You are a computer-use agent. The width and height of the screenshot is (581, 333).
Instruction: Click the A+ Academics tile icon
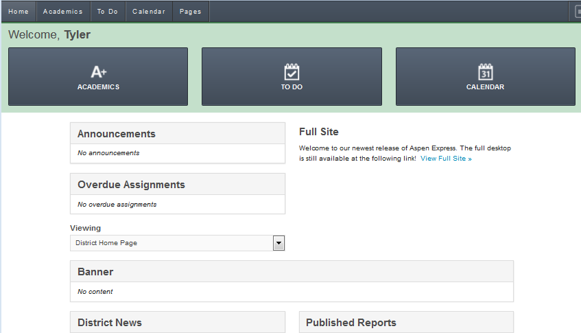pos(98,71)
